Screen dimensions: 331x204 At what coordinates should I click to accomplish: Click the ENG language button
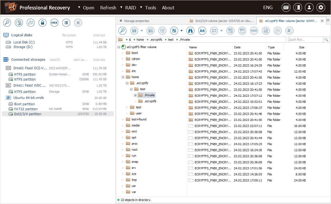(x=268, y=8)
